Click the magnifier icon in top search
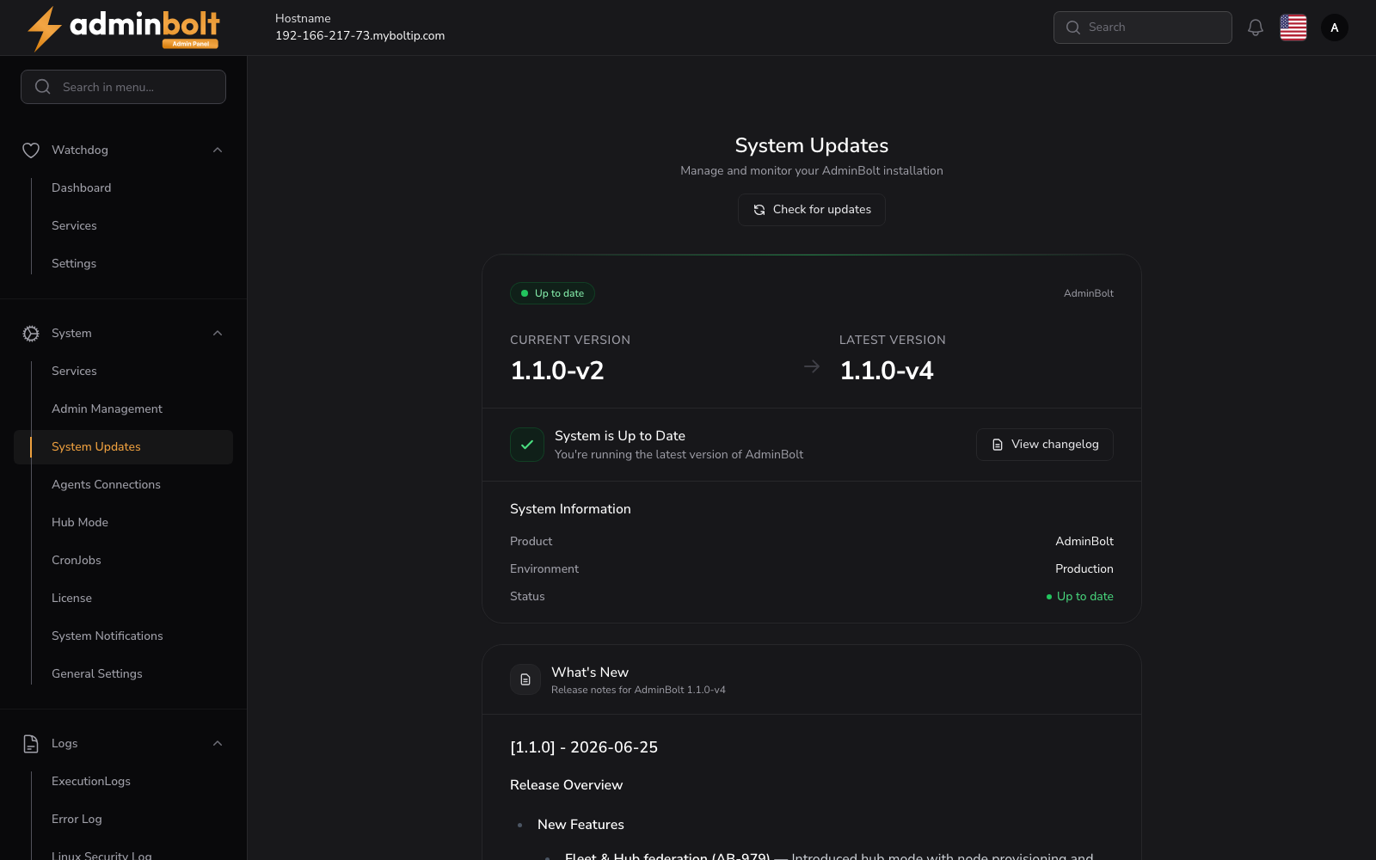This screenshot has height=860, width=1376. coord(1073,28)
